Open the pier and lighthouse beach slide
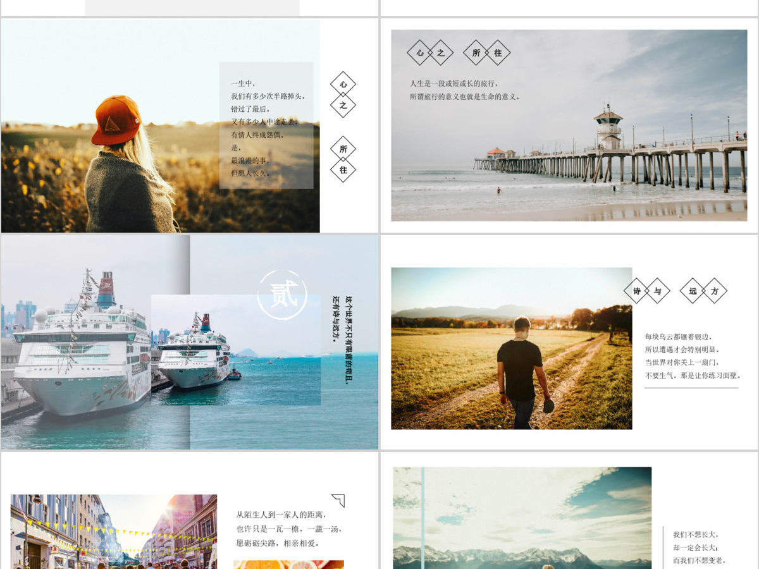This screenshot has height=569, width=759. [569, 125]
